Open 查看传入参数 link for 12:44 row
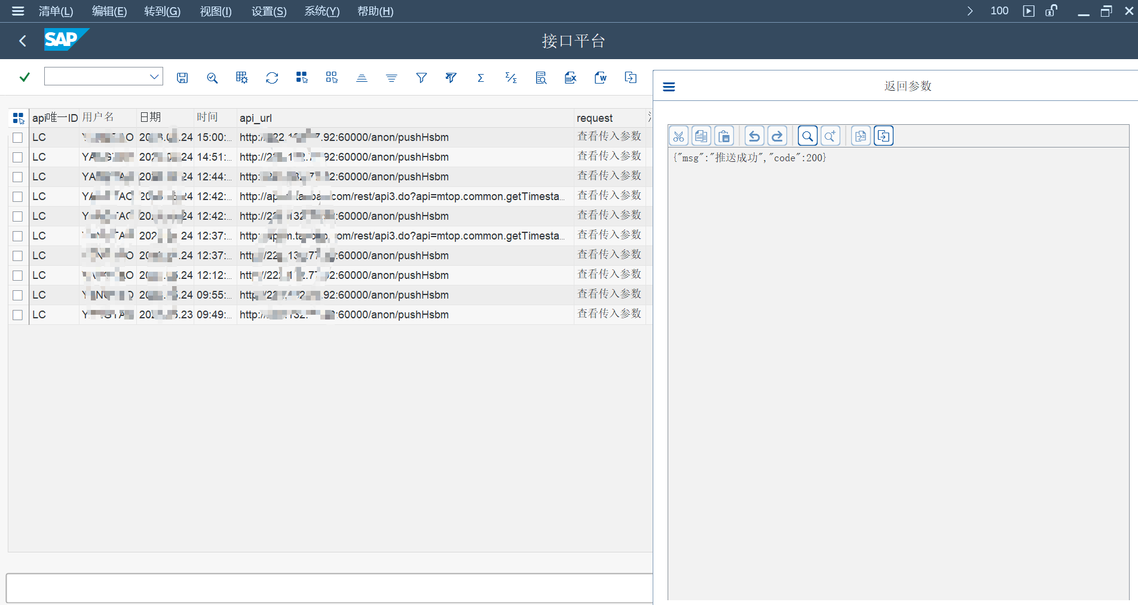 click(609, 176)
